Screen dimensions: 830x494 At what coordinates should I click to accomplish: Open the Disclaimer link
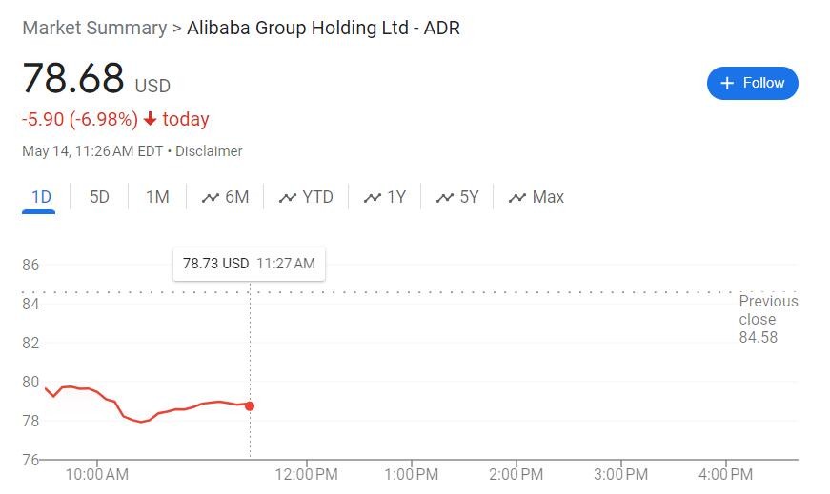point(209,151)
